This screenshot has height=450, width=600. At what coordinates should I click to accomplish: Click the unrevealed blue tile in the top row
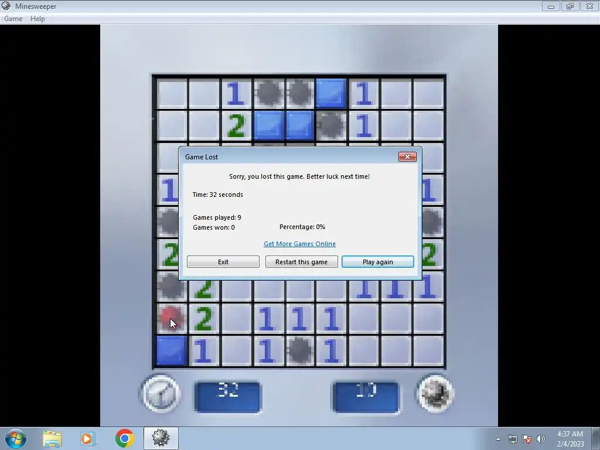(x=332, y=93)
